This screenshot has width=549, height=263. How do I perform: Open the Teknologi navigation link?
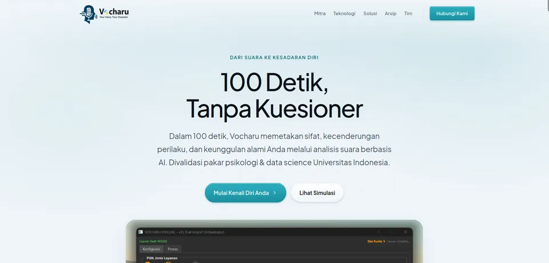coord(344,14)
